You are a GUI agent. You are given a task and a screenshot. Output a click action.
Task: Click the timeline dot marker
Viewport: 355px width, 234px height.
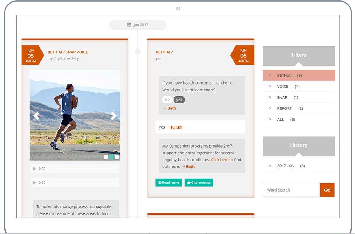tap(138, 51)
